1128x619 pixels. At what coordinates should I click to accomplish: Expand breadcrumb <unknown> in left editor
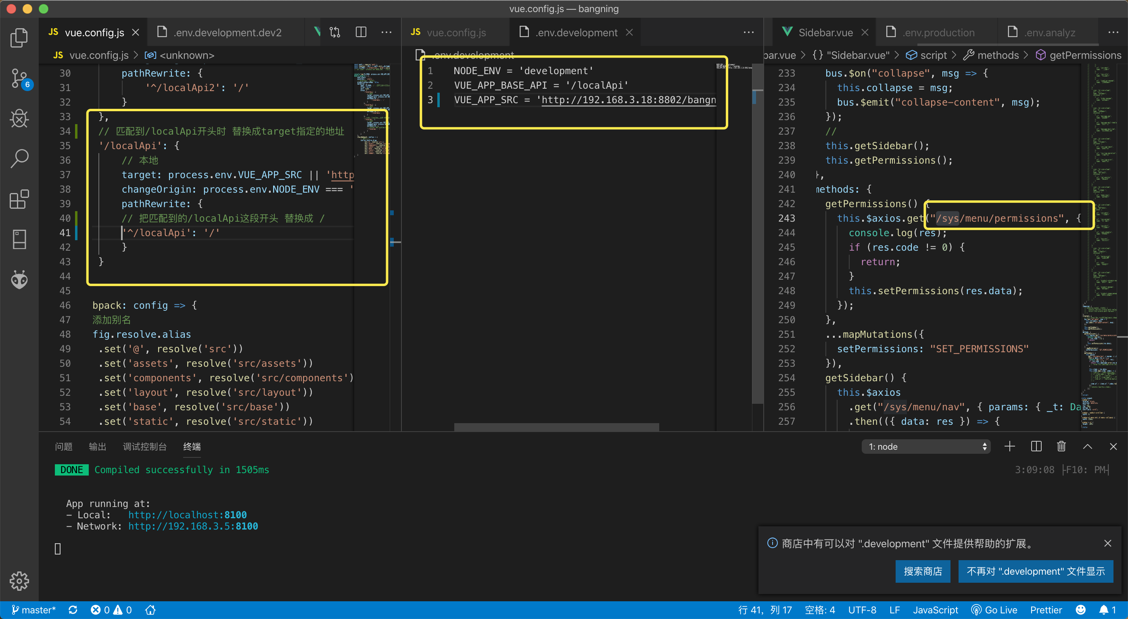[179, 55]
